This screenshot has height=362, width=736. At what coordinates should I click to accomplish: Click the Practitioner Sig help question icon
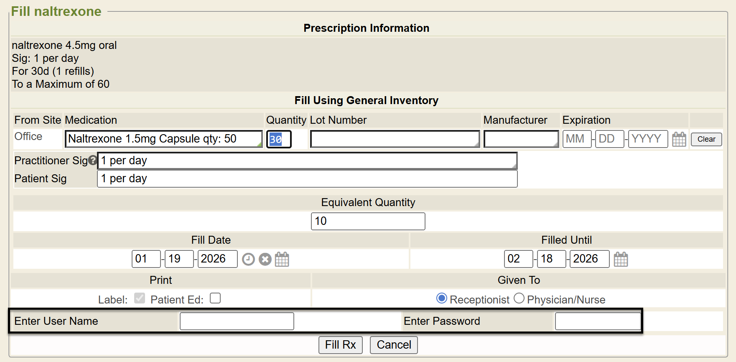(92, 161)
